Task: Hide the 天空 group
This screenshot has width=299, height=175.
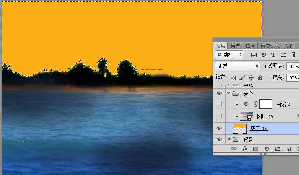Action: pyautogui.click(x=219, y=94)
